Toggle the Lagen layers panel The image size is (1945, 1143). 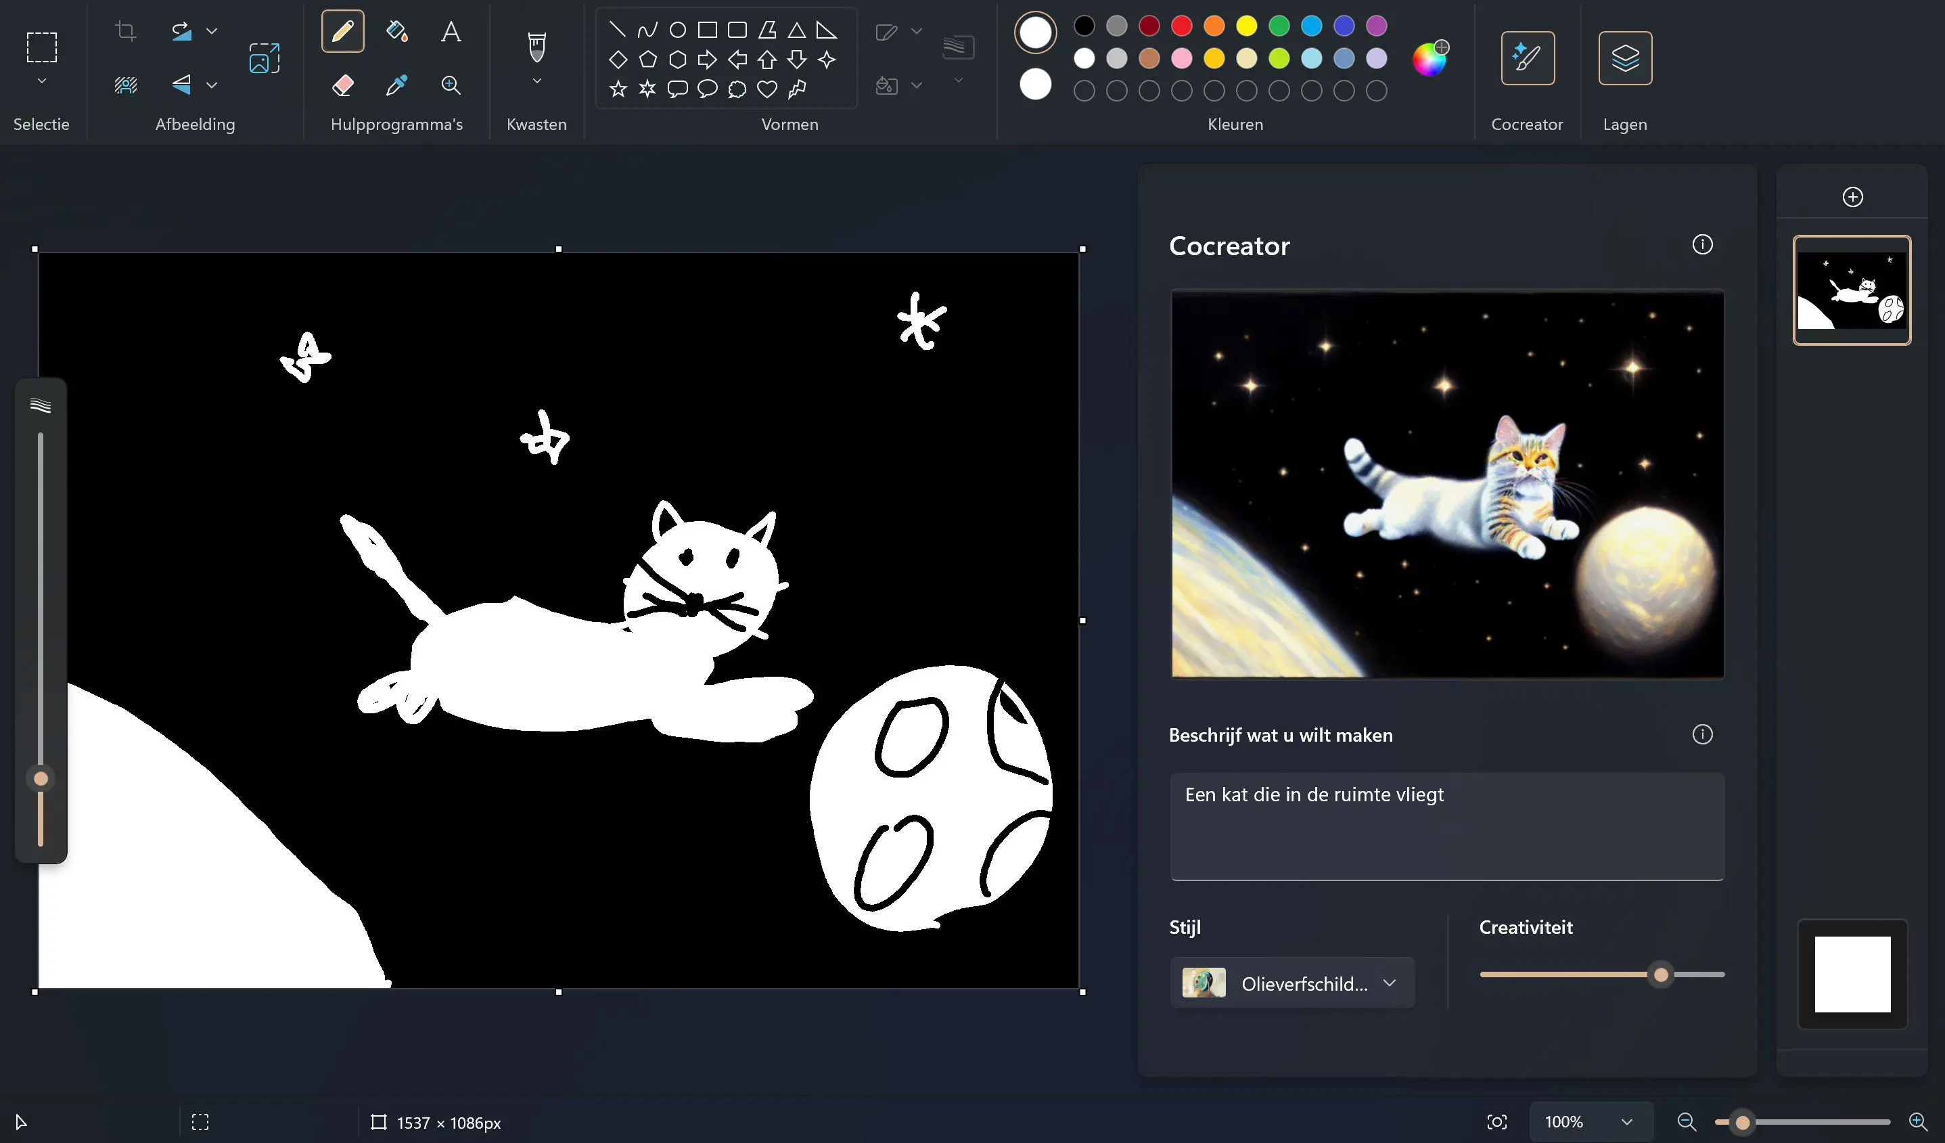pos(1625,59)
